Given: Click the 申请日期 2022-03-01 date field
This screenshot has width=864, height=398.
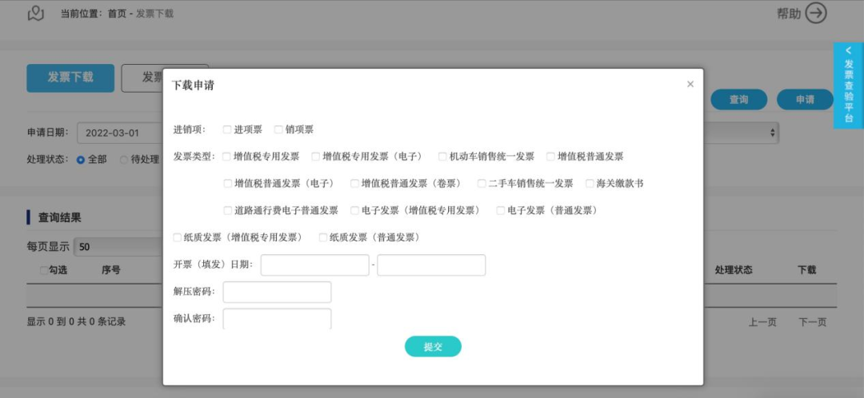Looking at the screenshot, I should [119, 133].
